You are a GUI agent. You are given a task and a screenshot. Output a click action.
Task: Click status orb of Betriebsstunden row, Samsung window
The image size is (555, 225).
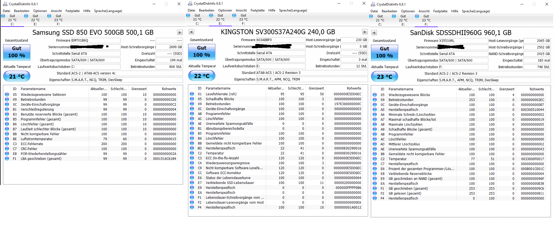[x=7, y=99]
